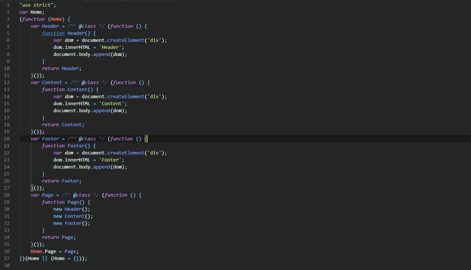Click "new Content()" call on line 31

[73, 216]
